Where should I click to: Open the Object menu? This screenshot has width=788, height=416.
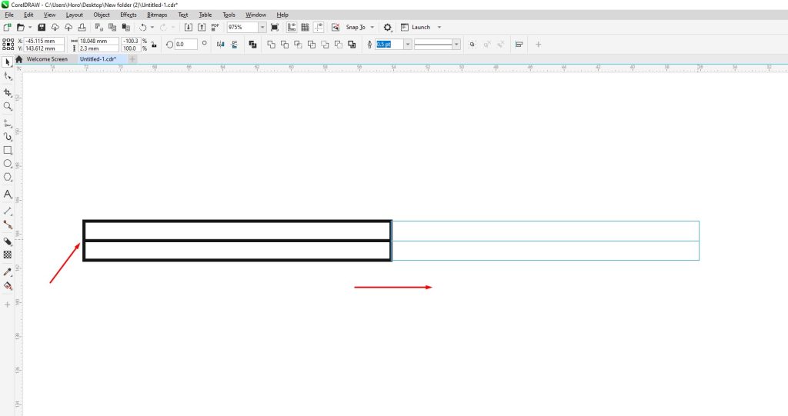coord(102,15)
